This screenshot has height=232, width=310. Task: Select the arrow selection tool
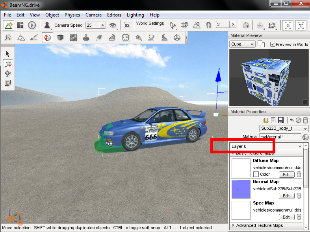(x=8, y=54)
